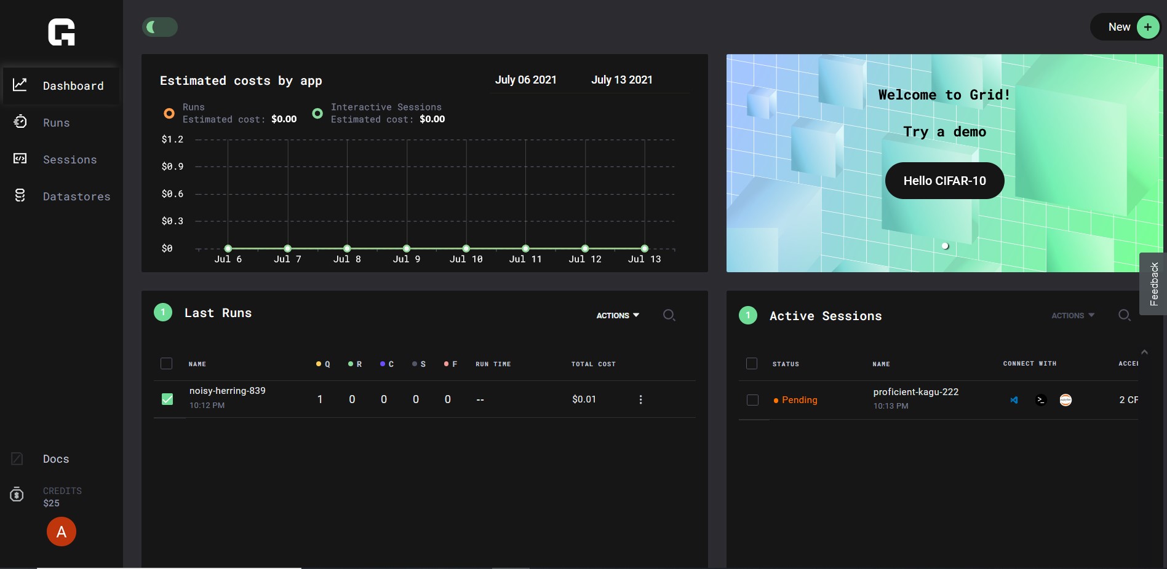
Task: Click the Credits stopwatch icon
Action: tap(17, 494)
